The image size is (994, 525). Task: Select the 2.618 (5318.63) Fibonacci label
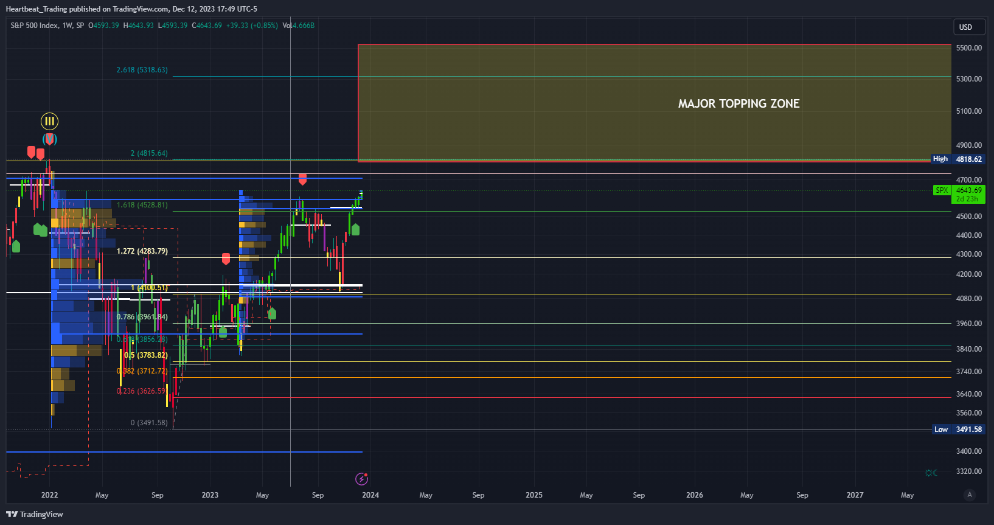click(142, 70)
